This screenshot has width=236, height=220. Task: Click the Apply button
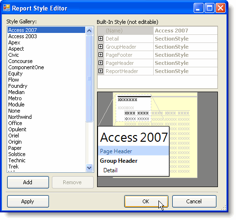pyautogui.click(x=28, y=201)
